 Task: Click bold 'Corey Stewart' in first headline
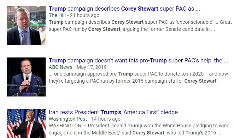tap(140, 9)
